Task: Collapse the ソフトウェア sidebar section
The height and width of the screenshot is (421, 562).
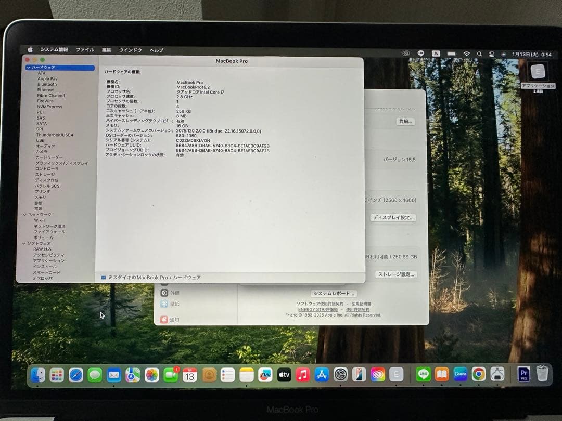Action: tap(23, 243)
